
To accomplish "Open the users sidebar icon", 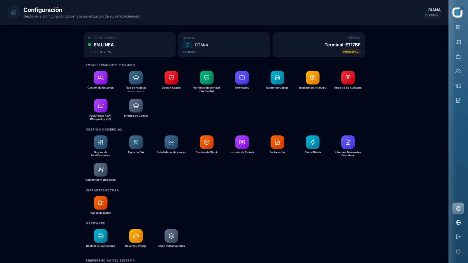I will [x=458, y=71].
